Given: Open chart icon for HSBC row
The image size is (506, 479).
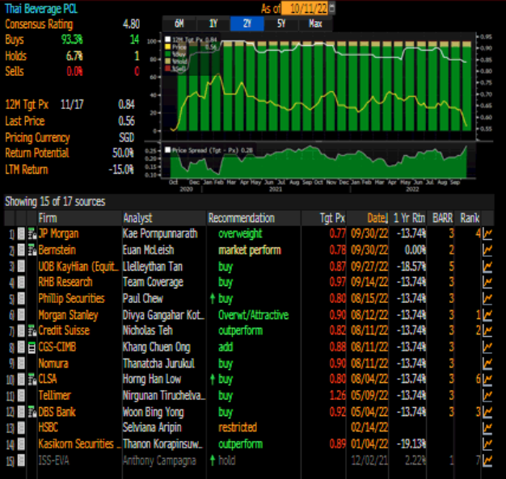Looking at the screenshot, I should pos(487,428).
